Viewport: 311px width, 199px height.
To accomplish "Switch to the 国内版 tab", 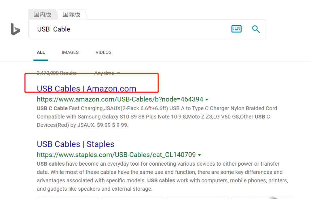I will pos(42,14).
